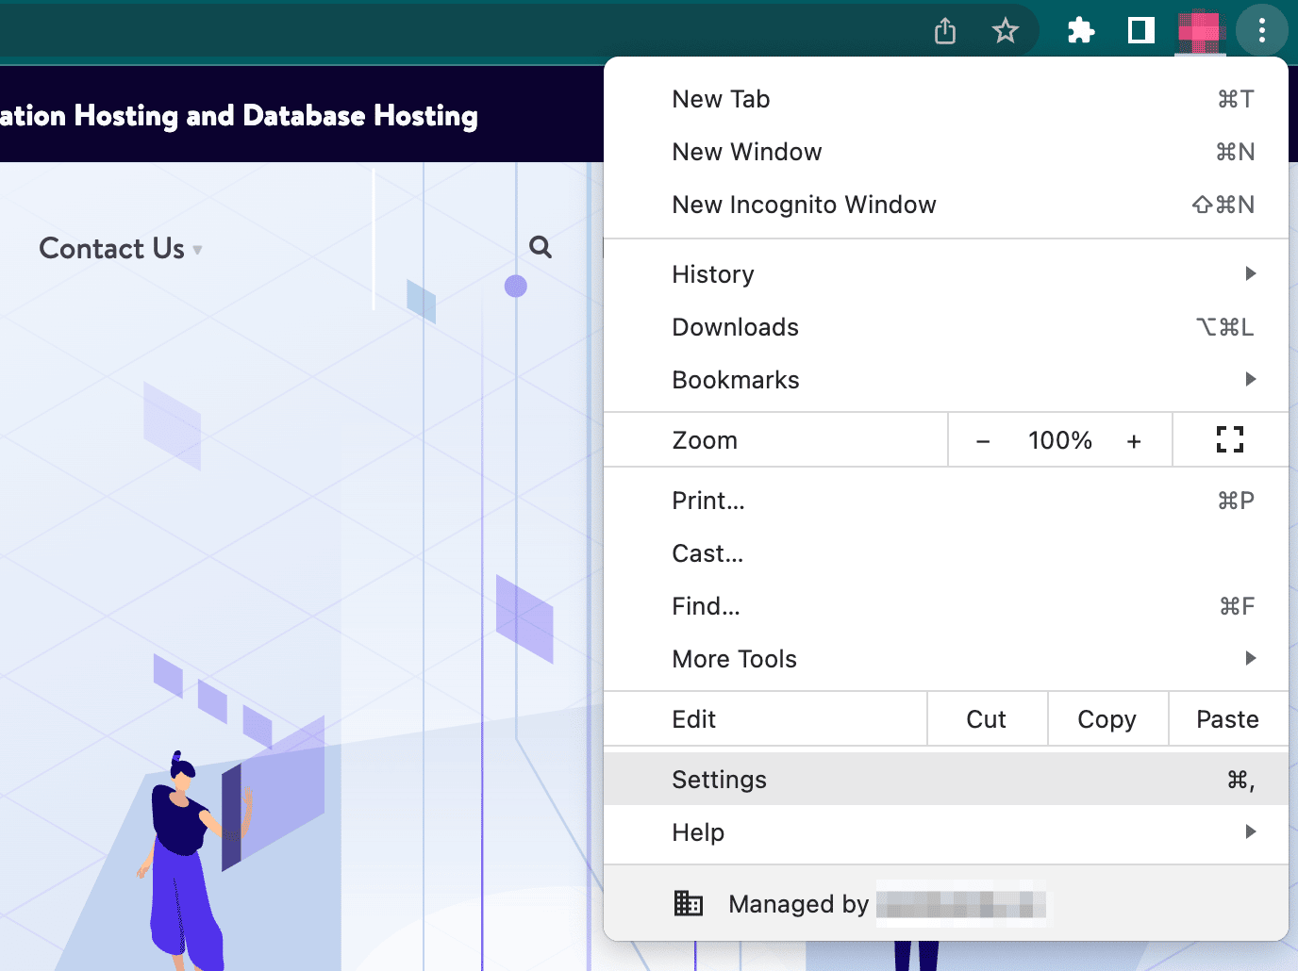
Task: Decrease zoom with the minus button
Action: [x=983, y=441]
